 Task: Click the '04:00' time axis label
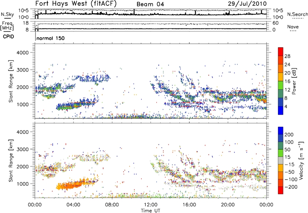pos(74,205)
